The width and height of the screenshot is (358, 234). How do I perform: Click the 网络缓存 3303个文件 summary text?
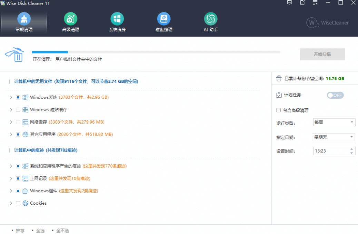[77, 122]
